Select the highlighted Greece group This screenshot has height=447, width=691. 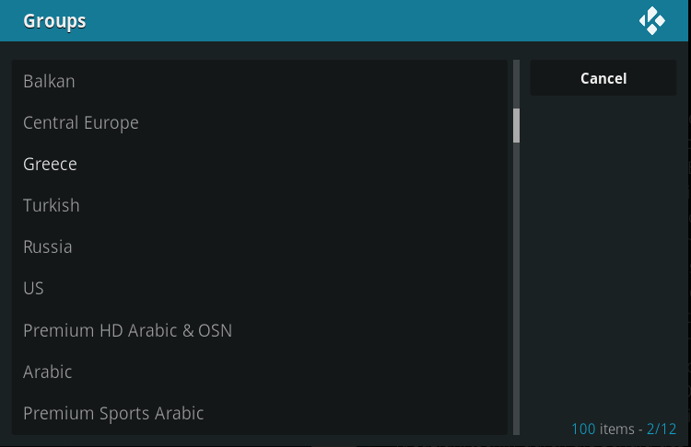click(x=260, y=164)
